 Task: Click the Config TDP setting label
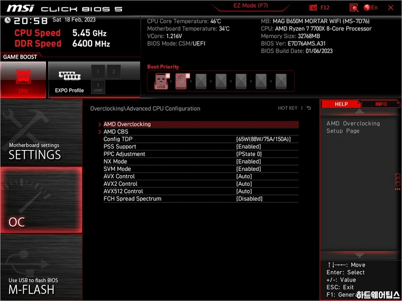click(x=118, y=139)
